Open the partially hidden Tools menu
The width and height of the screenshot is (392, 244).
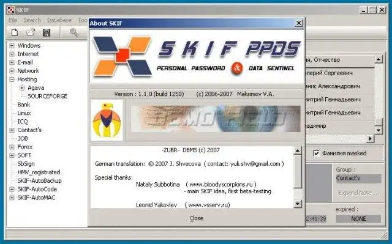(83, 20)
